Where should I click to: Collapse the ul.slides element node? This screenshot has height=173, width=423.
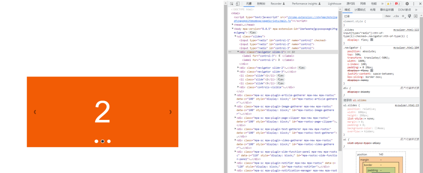click(235, 36)
